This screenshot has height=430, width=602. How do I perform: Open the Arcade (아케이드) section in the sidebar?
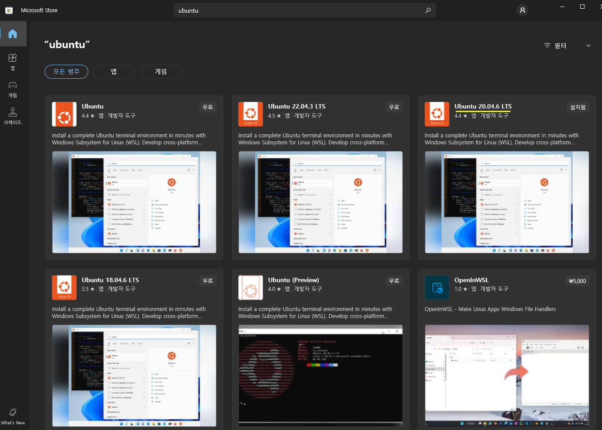13,116
